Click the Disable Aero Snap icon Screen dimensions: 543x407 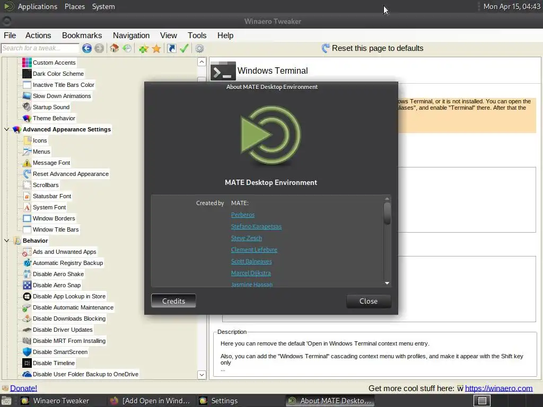coord(27,285)
